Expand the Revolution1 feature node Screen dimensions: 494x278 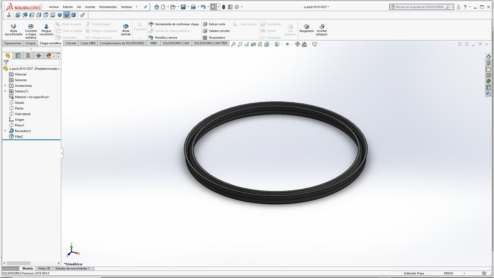click(x=5, y=131)
